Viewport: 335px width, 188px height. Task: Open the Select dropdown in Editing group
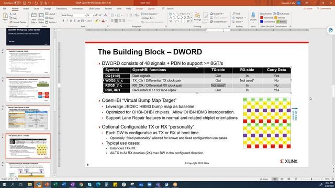(x=238, y=22)
